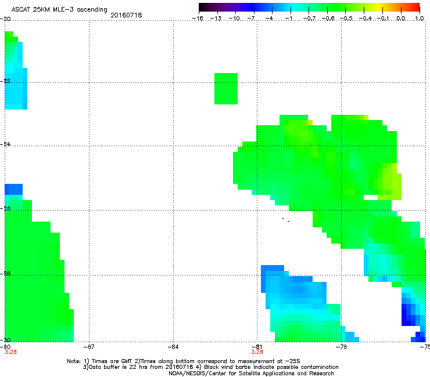Click the 'Data buffer is 22 hrs' note line
Screen dimensions: 430x377
[210, 367]
